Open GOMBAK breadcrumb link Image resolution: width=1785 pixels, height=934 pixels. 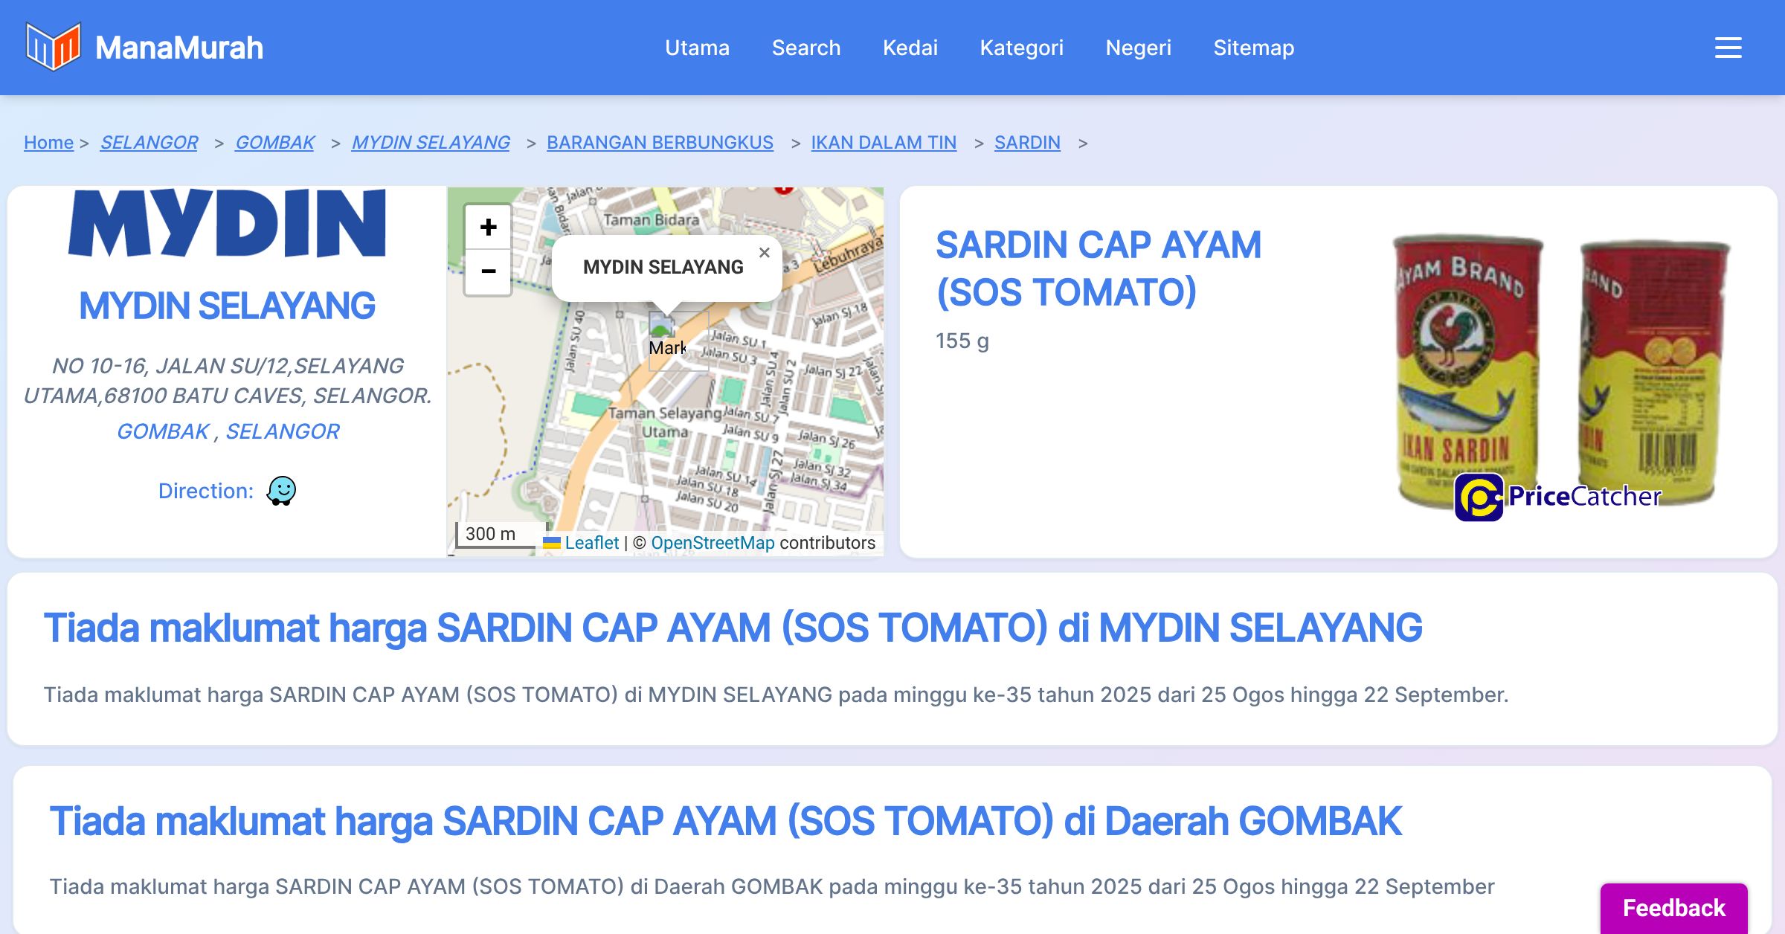point(274,142)
